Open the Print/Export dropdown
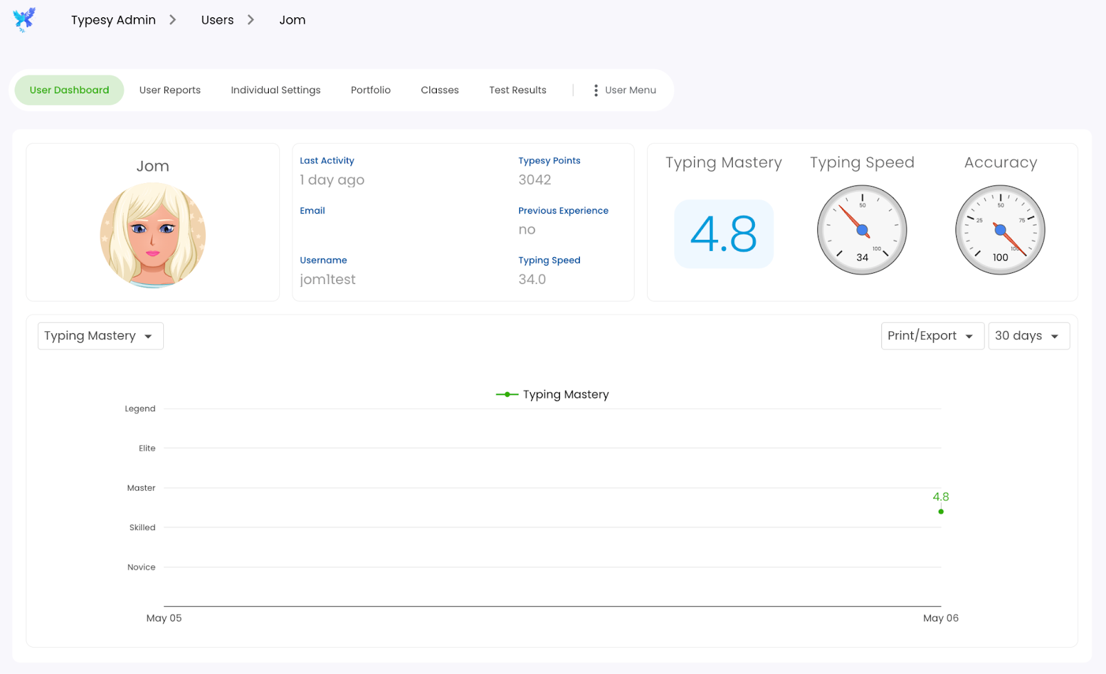Viewport: 1106px width, 674px height. (x=932, y=336)
